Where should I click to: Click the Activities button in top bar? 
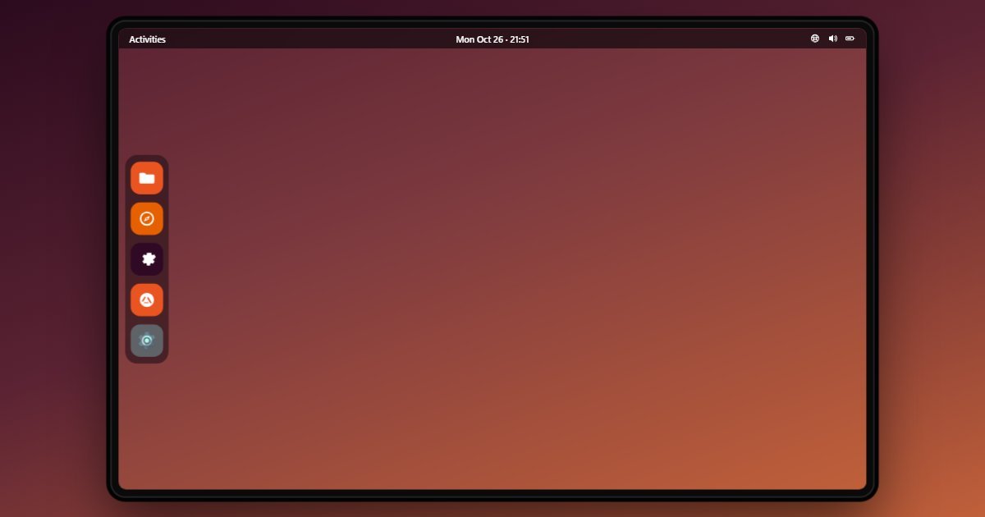(147, 39)
